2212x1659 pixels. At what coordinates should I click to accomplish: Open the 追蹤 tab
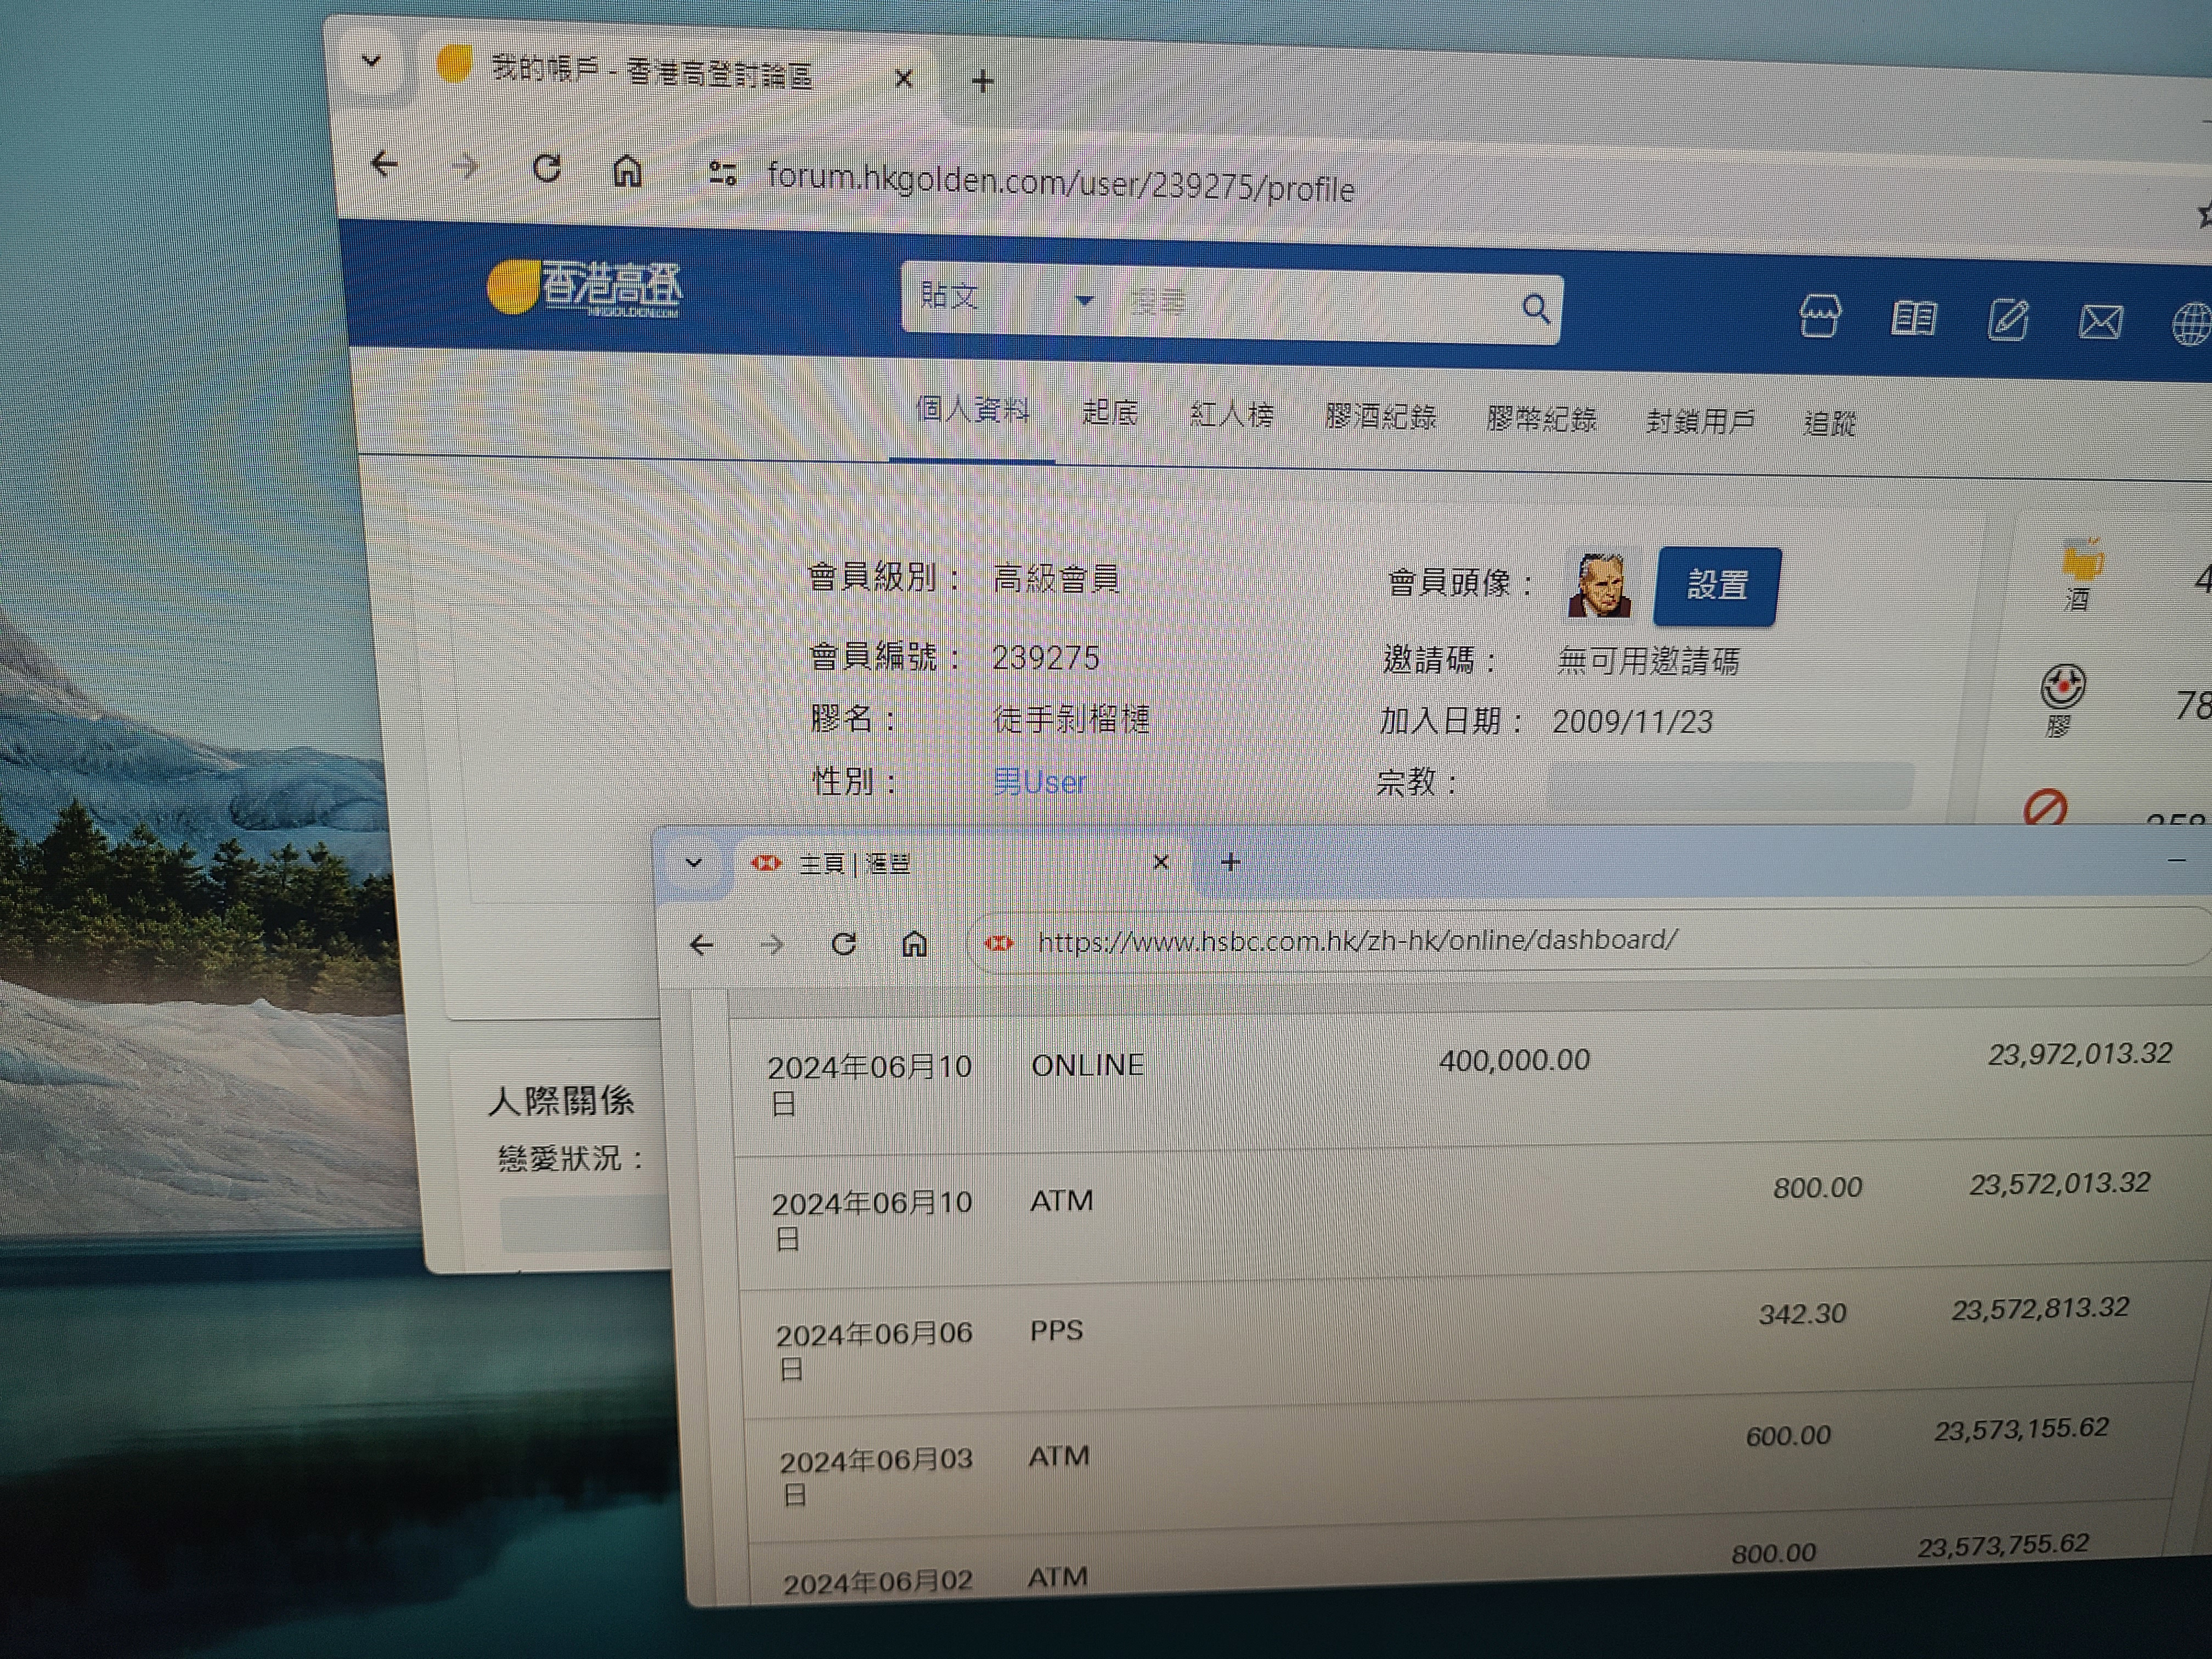(1830, 424)
